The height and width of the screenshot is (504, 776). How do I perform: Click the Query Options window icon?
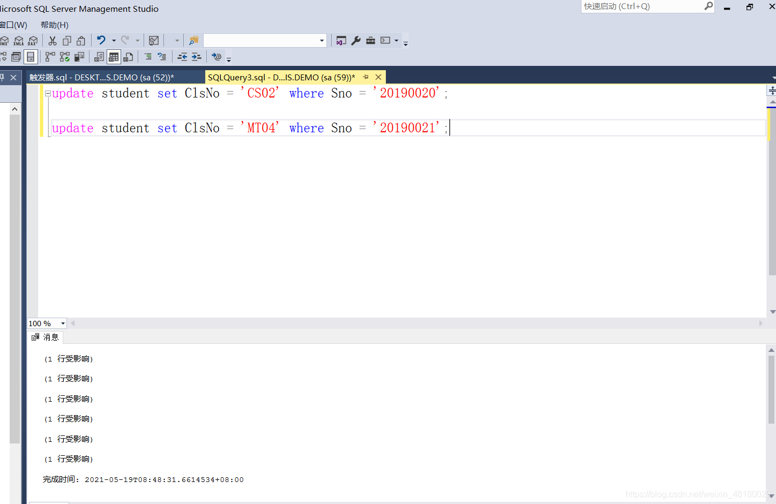(16, 57)
